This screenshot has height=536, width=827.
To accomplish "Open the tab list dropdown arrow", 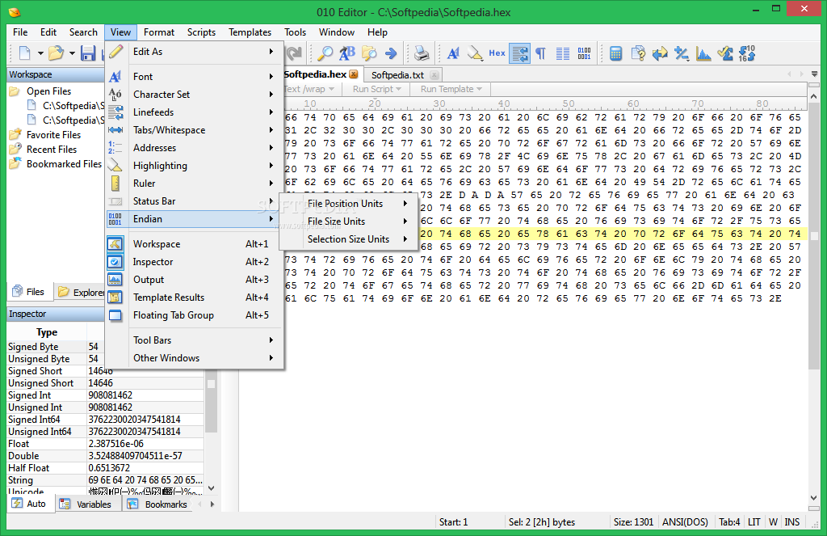I will pyautogui.click(x=815, y=74).
